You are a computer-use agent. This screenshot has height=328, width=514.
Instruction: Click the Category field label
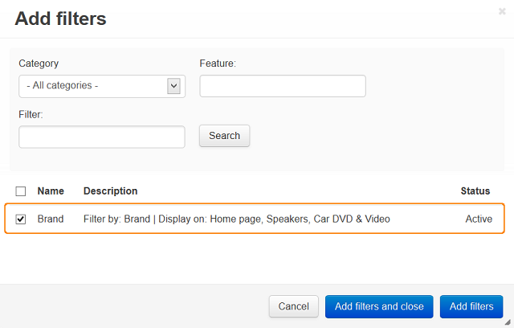pos(39,64)
